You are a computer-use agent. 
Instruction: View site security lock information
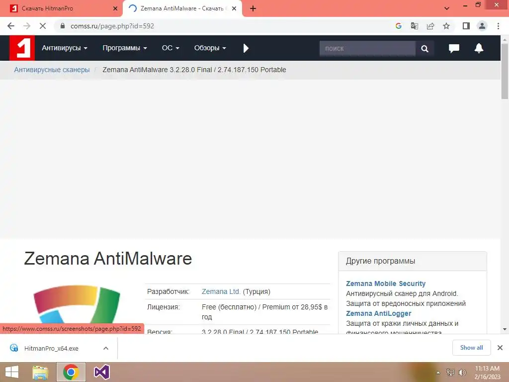point(63,26)
